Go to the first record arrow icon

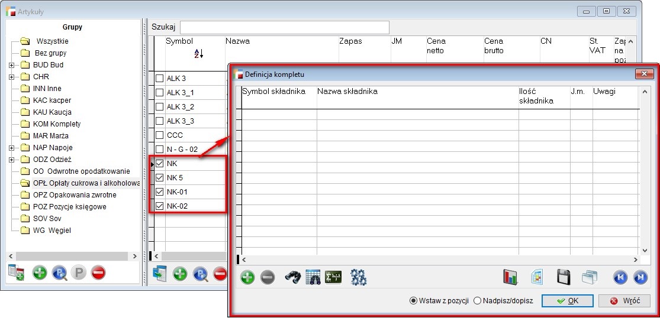click(x=620, y=277)
